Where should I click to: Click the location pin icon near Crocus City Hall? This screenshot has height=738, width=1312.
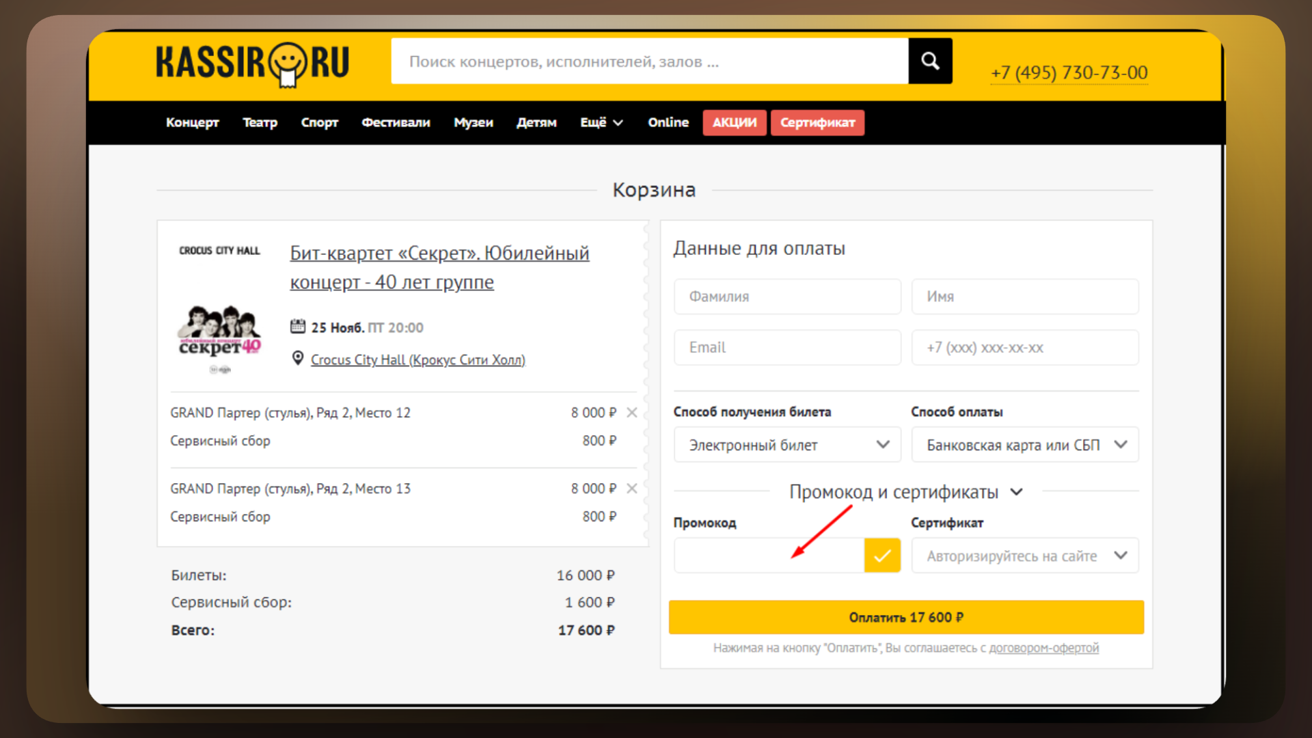pos(297,358)
